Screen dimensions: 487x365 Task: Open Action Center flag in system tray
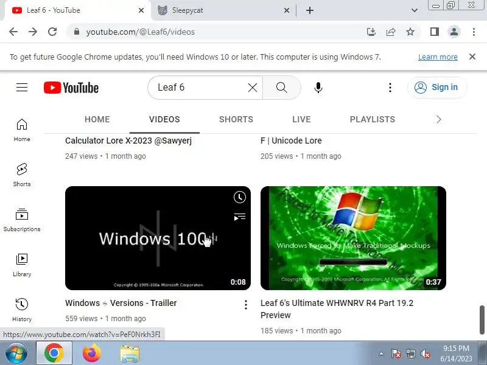[x=396, y=353]
